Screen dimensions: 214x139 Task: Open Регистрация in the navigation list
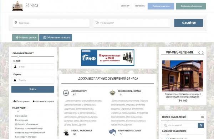tap(21, 120)
